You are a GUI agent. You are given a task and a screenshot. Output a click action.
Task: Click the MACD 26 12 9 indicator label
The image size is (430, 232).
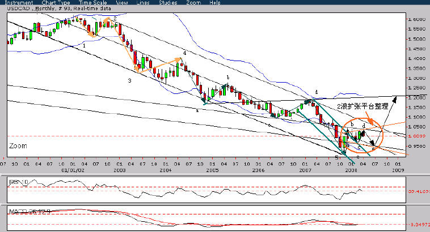(29, 211)
